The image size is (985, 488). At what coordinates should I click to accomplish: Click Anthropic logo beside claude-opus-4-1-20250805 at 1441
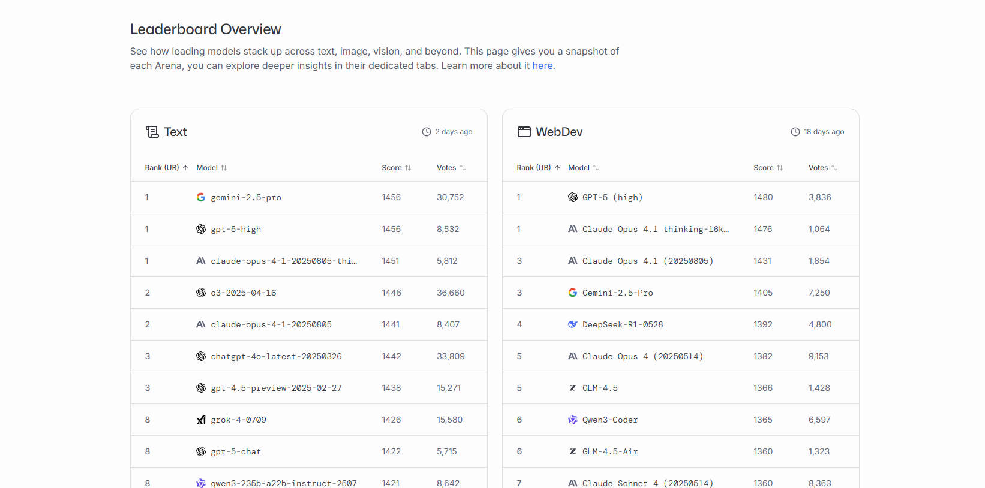(201, 324)
